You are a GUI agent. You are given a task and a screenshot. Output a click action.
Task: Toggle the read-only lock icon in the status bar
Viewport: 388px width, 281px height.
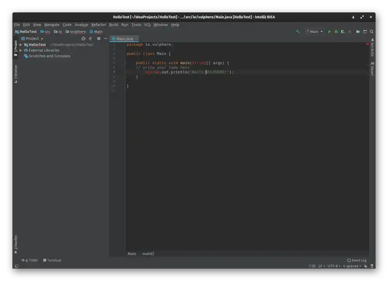(365, 266)
